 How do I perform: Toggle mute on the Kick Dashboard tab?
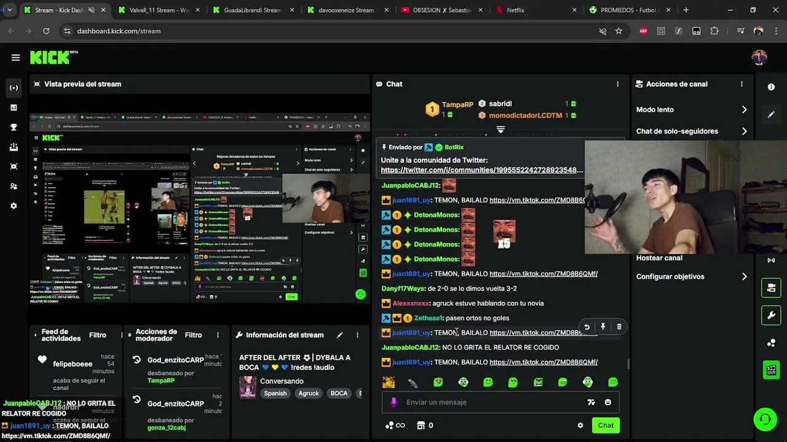[92, 10]
